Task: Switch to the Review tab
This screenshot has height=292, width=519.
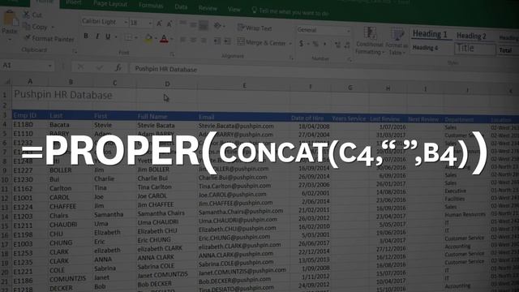Action: (x=208, y=8)
